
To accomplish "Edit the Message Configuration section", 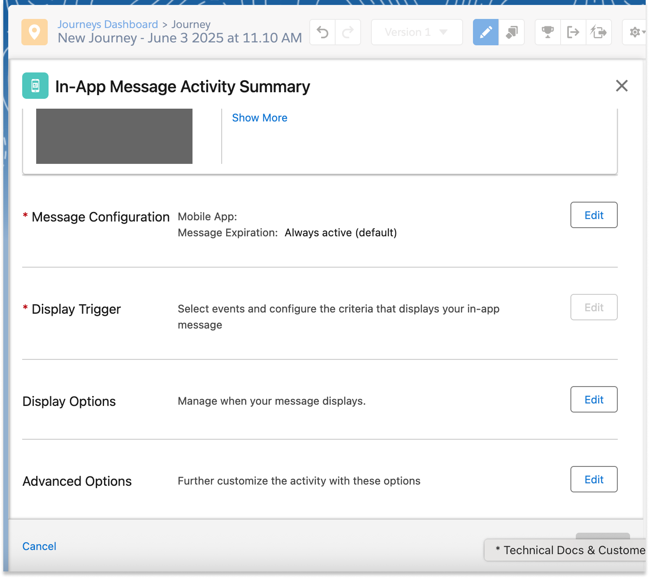I will click(593, 215).
